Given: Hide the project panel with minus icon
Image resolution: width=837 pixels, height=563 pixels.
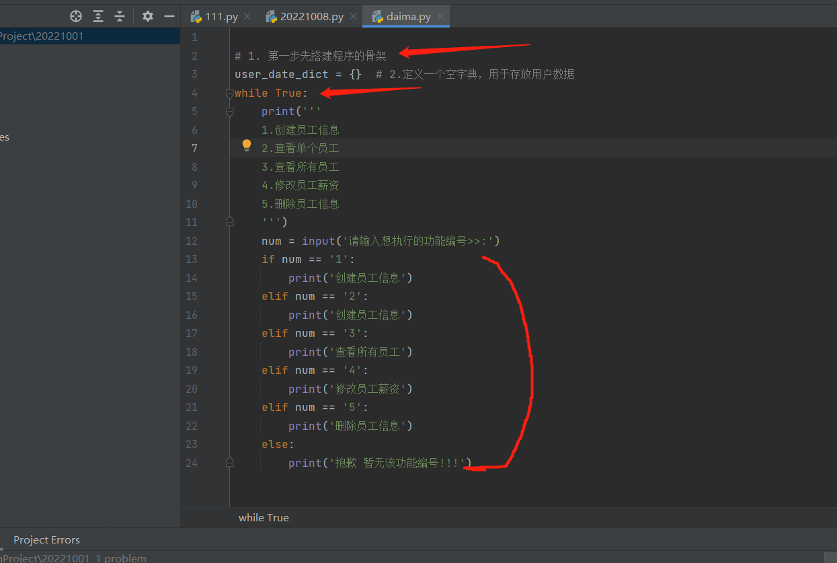Looking at the screenshot, I should (169, 16).
